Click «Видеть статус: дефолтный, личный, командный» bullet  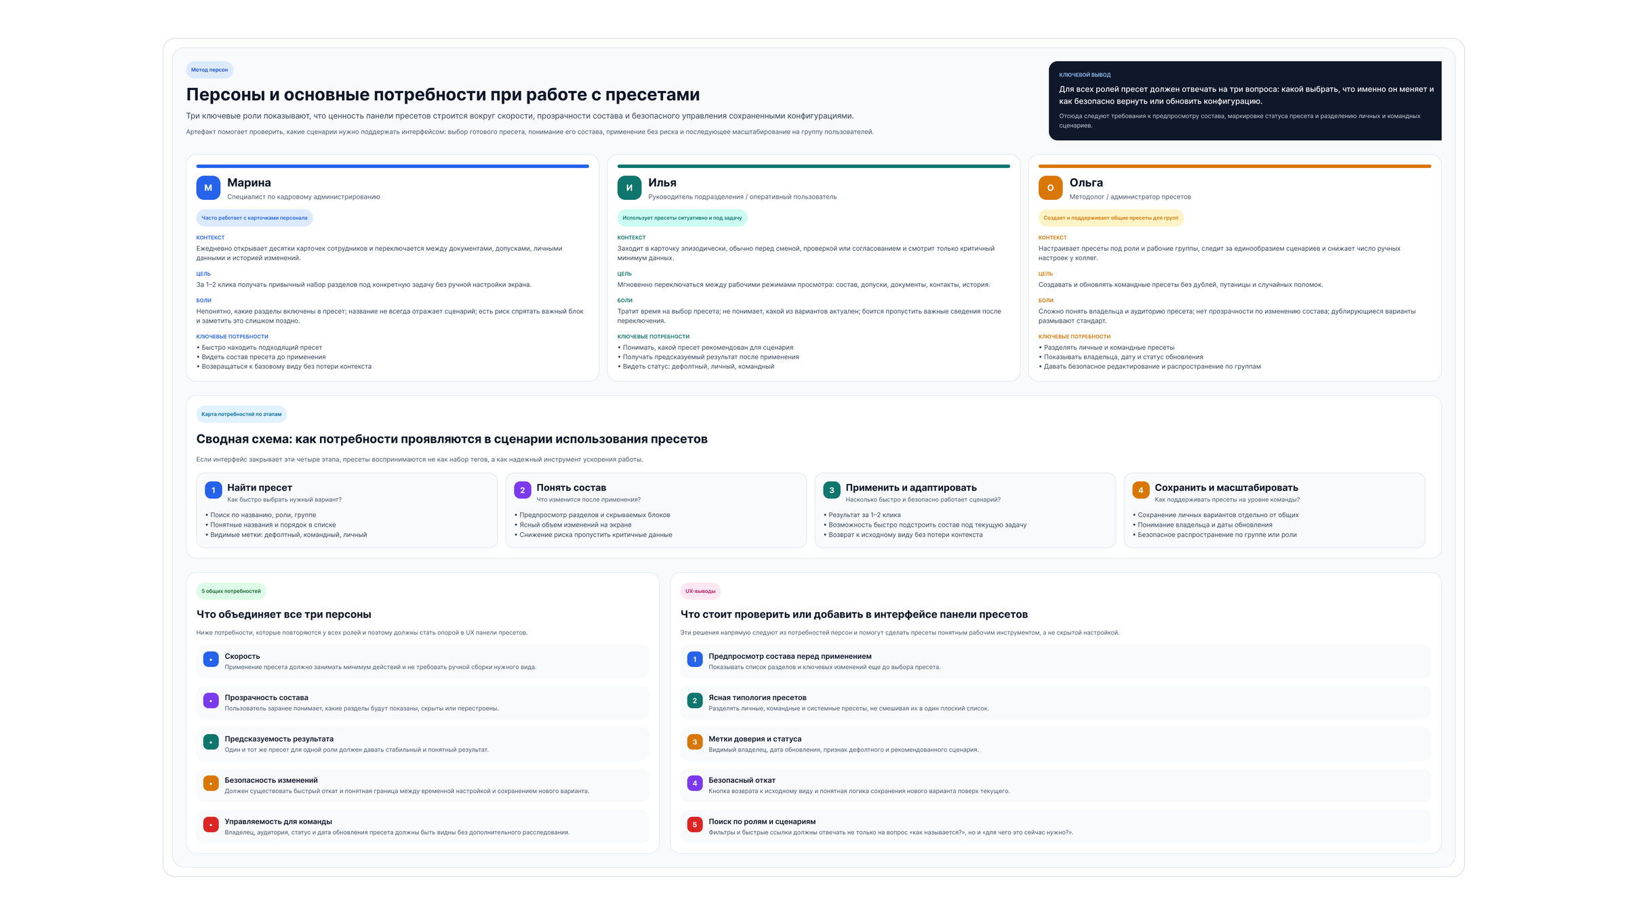point(696,367)
